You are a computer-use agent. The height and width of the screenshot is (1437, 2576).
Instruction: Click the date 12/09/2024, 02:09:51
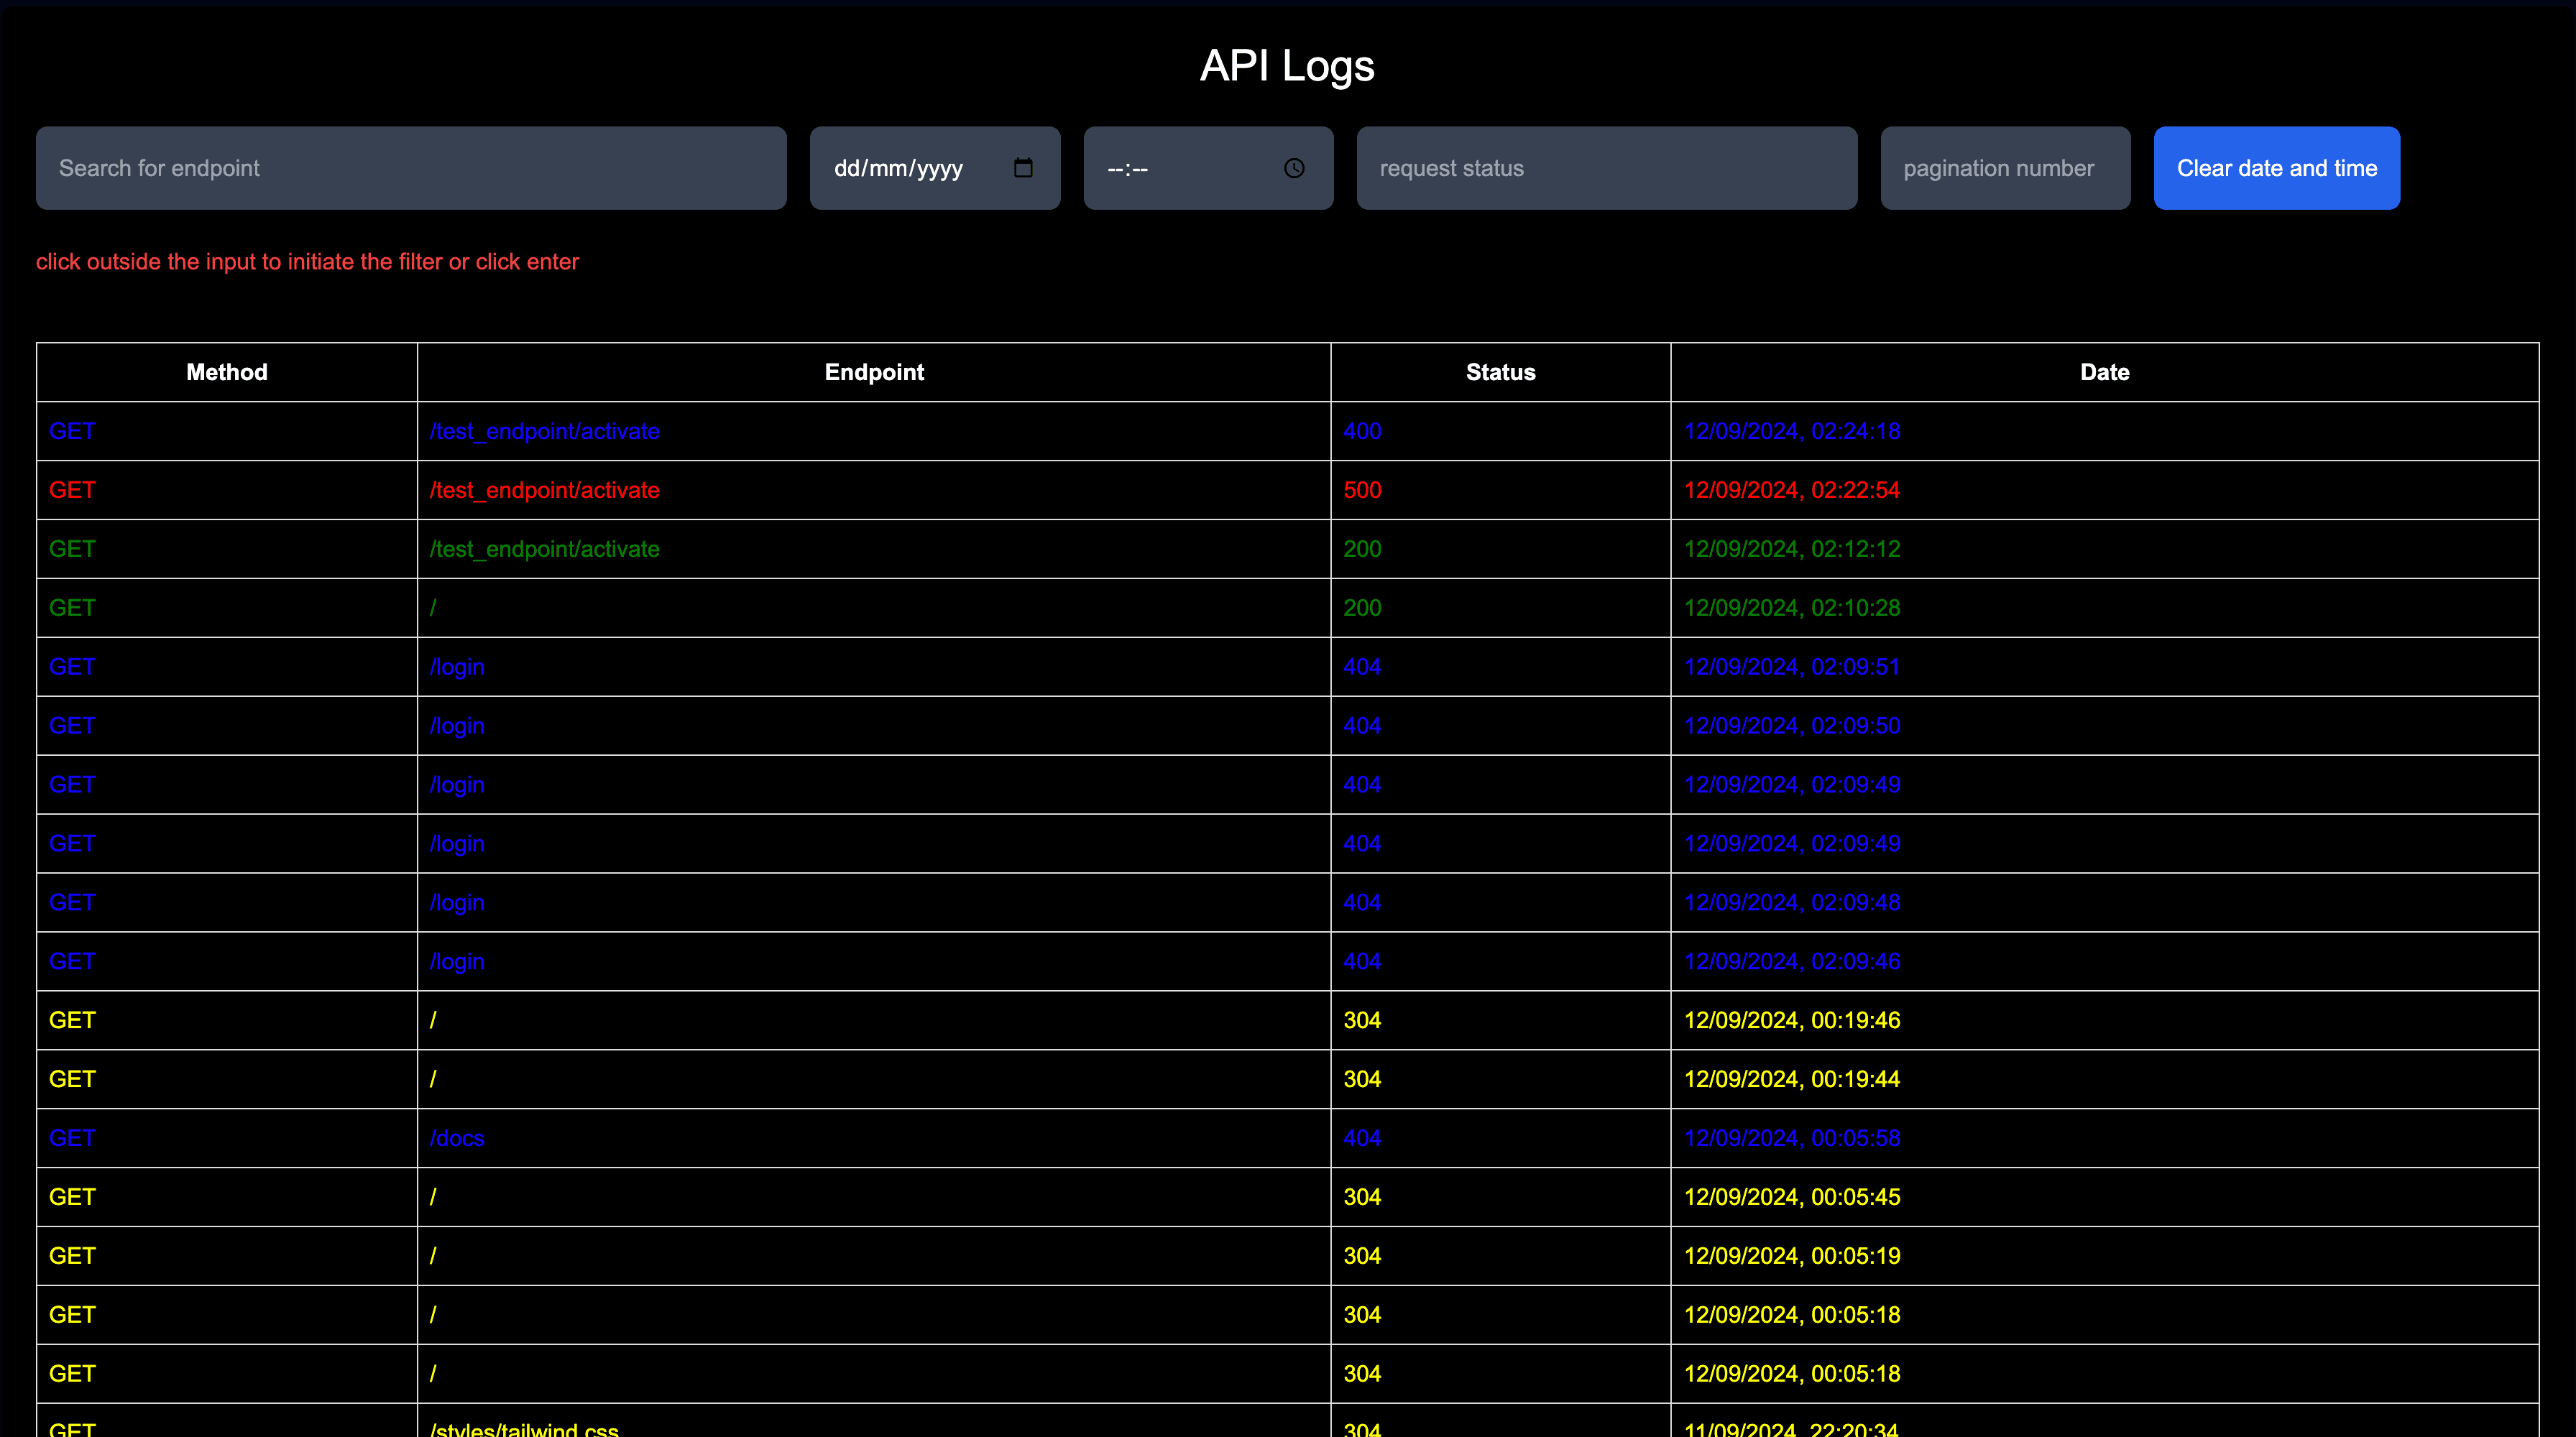point(1791,667)
